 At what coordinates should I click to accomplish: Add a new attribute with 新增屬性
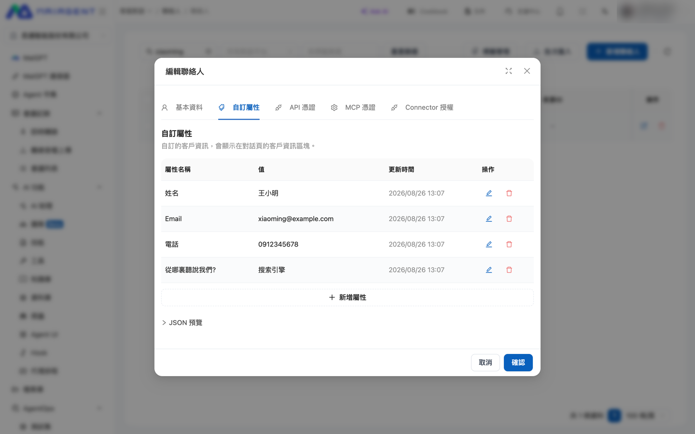pyautogui.click(x=347, y=298)
